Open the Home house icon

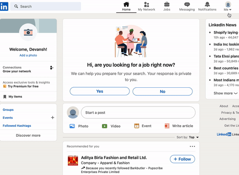point(126,4)
